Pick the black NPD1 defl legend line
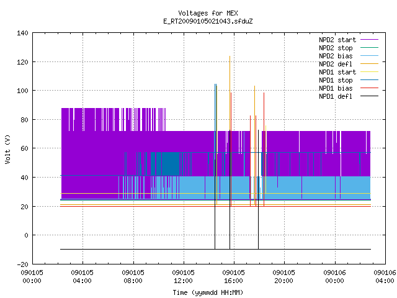397x298 pixels. pyautogui.click(x=369, y=96)
